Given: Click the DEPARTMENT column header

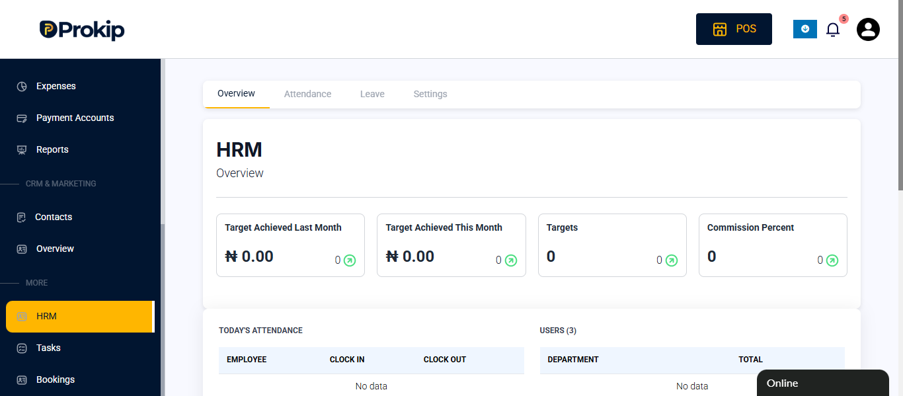Looking at the screenshot, I should coord(573,360).
